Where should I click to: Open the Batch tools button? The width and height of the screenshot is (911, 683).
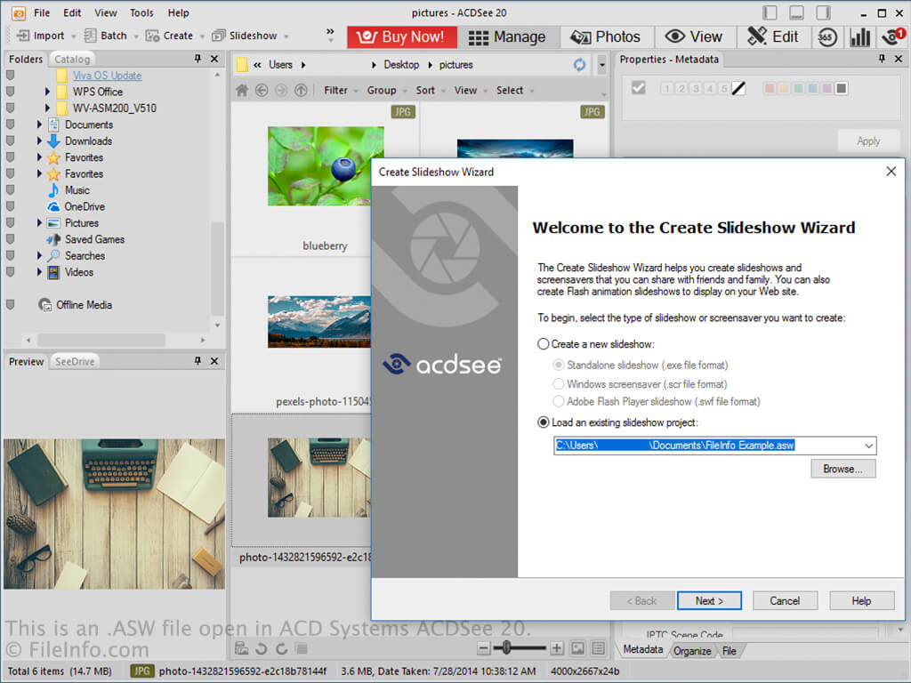click(x=107, y=36)
